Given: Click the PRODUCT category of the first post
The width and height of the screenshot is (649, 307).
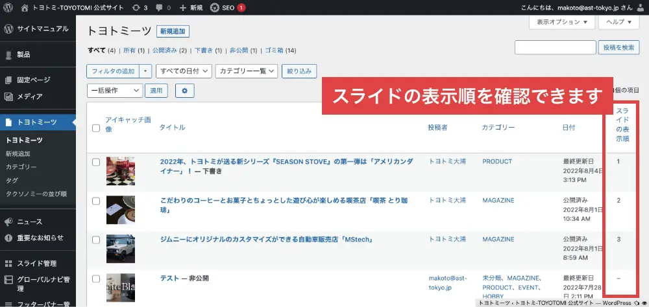Looking at the screenshot, I should (x=497, y=161).
